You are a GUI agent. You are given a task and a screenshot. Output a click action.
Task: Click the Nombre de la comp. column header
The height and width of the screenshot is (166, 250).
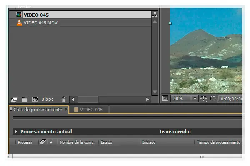[77, 142]
